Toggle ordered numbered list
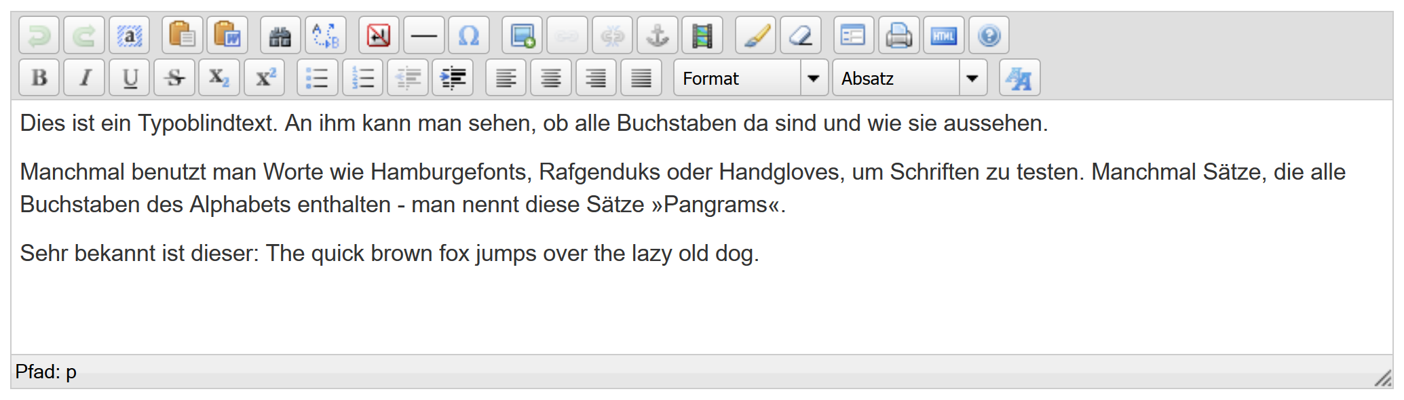1404x400 pixels. (x=363, y=78)
